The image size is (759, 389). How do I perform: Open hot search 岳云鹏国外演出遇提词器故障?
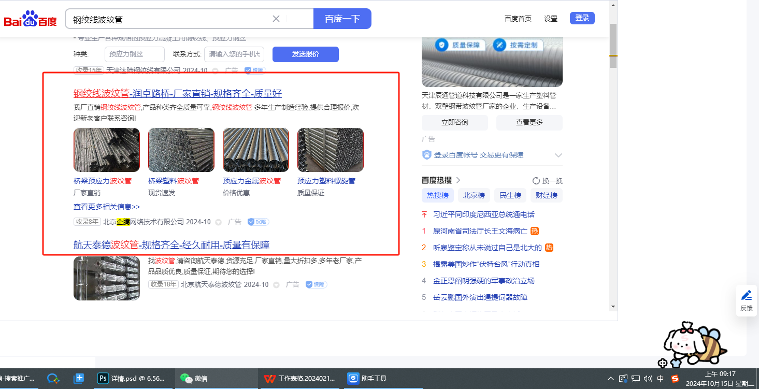click(480, 297)
